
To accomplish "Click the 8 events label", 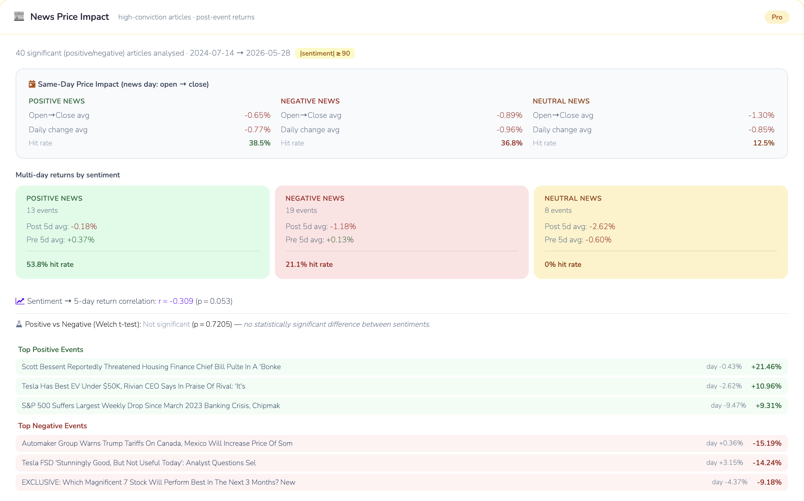I will click(558, 210).
